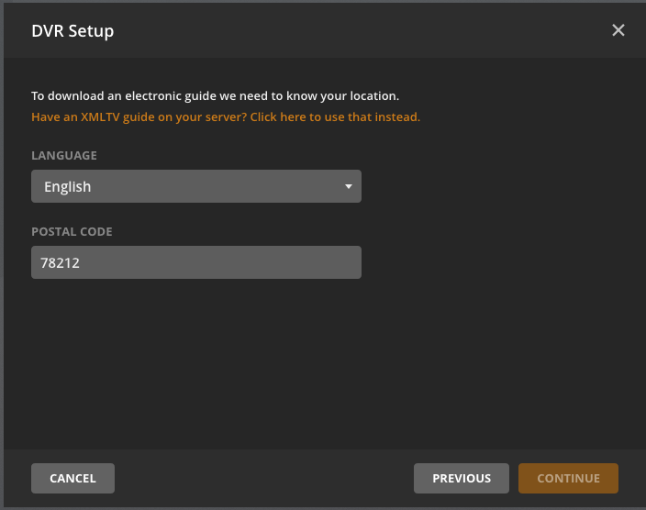Click the DVR Setup title text

(72, 31)
